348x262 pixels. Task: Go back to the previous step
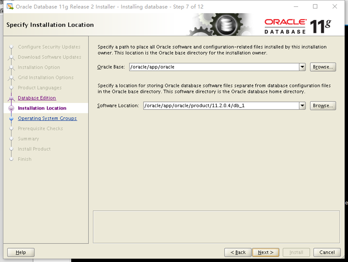(x=238, y=252)
